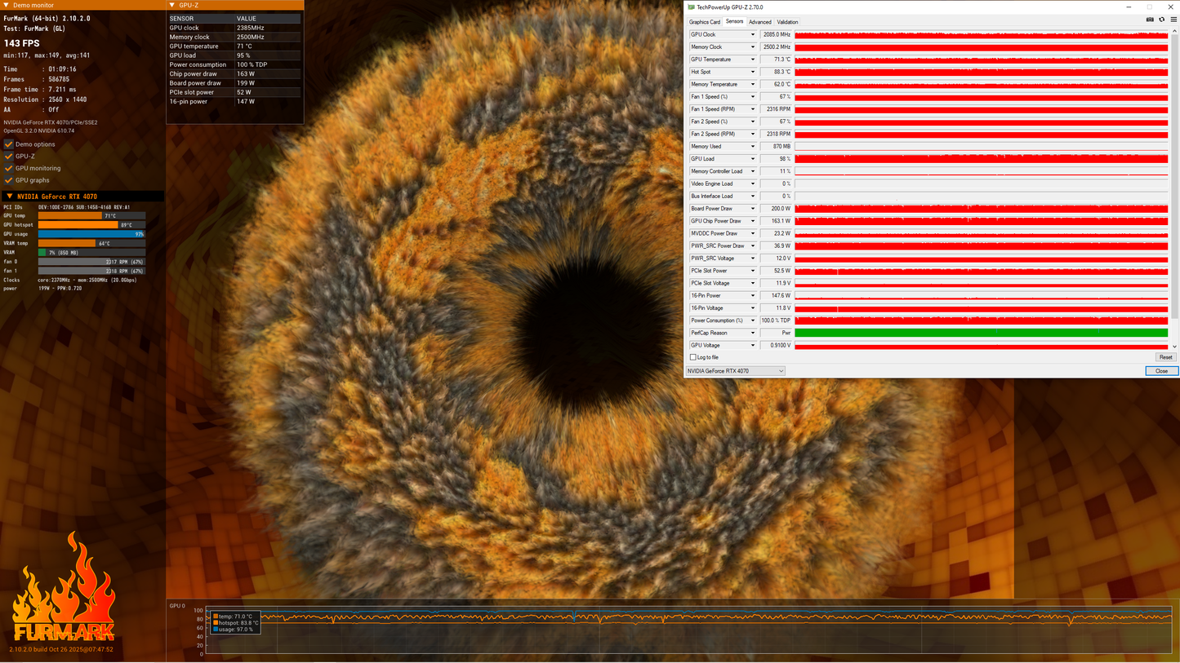Image resolution: width=1180 pixels, height=663 pixels.
Task: Click the GPU-Z title bar app icon
Action: pos(692,7)
